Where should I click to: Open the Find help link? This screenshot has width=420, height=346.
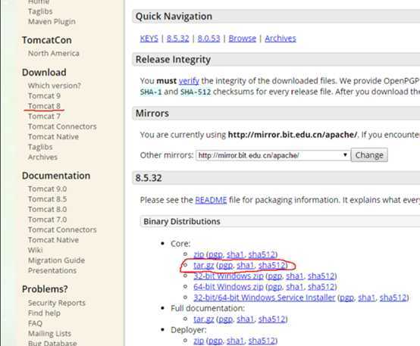pyautogui.click(x=44, y=313)
